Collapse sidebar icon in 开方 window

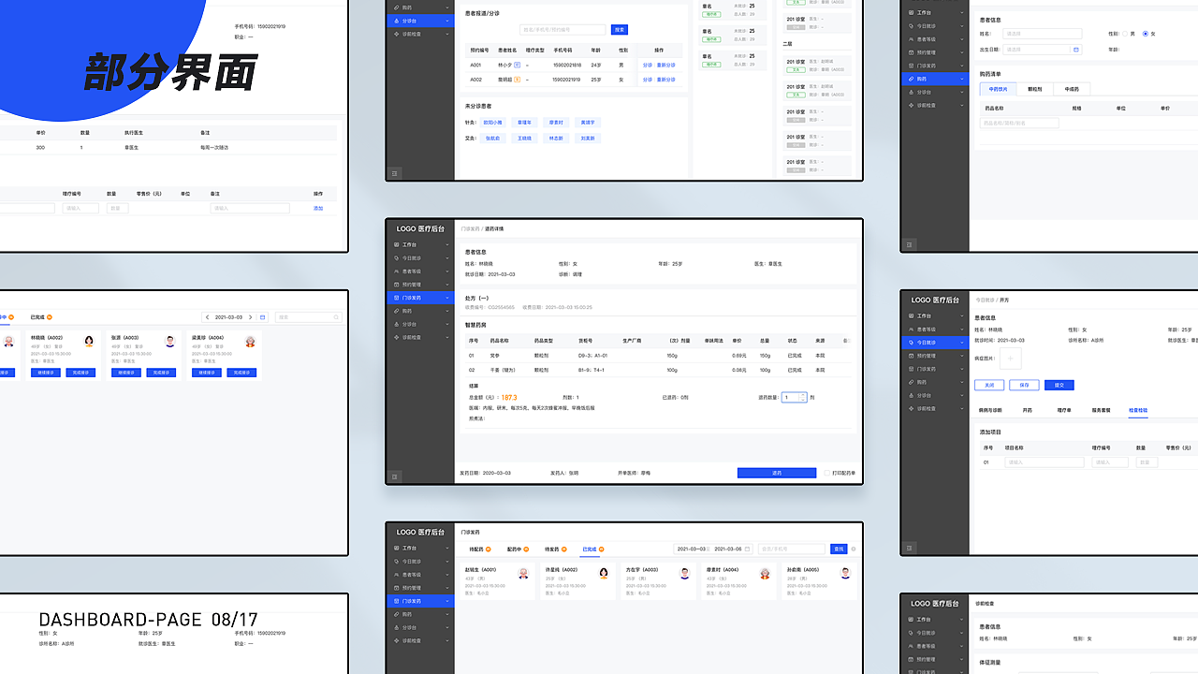[910, 547]
